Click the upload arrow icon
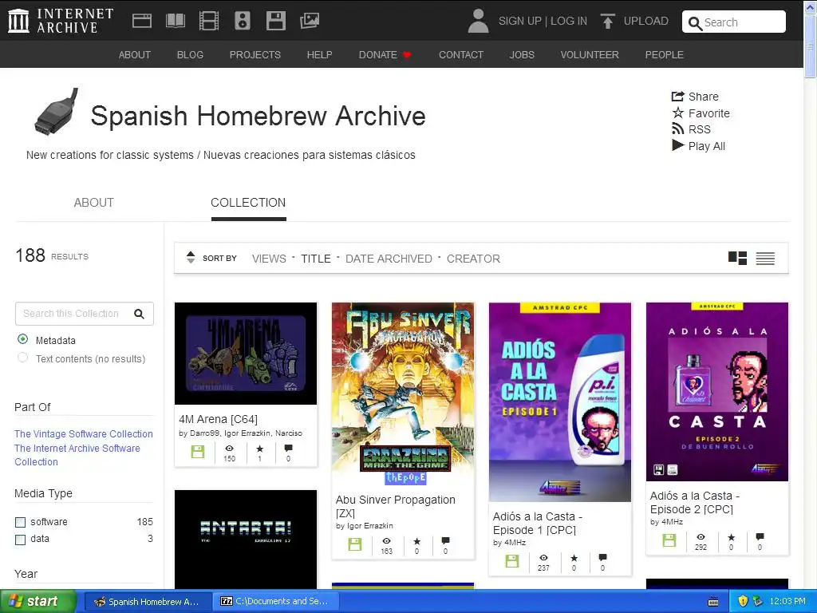The height and width of the screenshot is (613, 817). pos(607,21)
